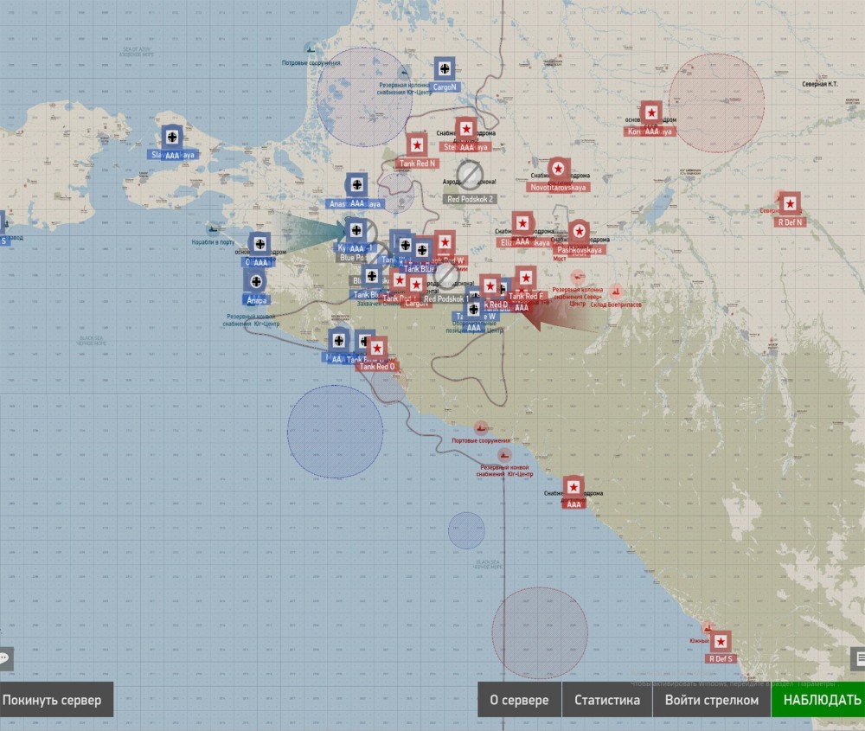
Task: Click the R Def S label
Action: click(x=721, y=658)
